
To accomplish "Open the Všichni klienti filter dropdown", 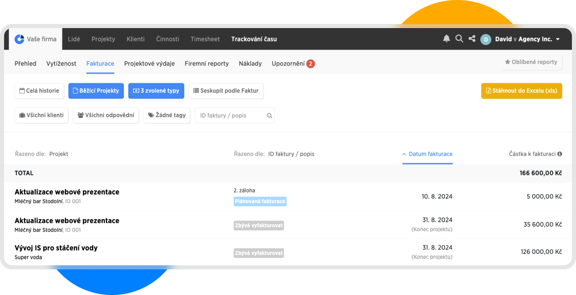I will (42, 115).
